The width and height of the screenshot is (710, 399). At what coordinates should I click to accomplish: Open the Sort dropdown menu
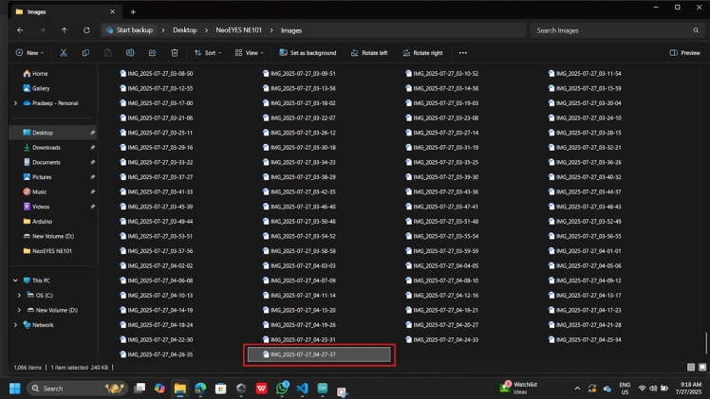point(208,53)
